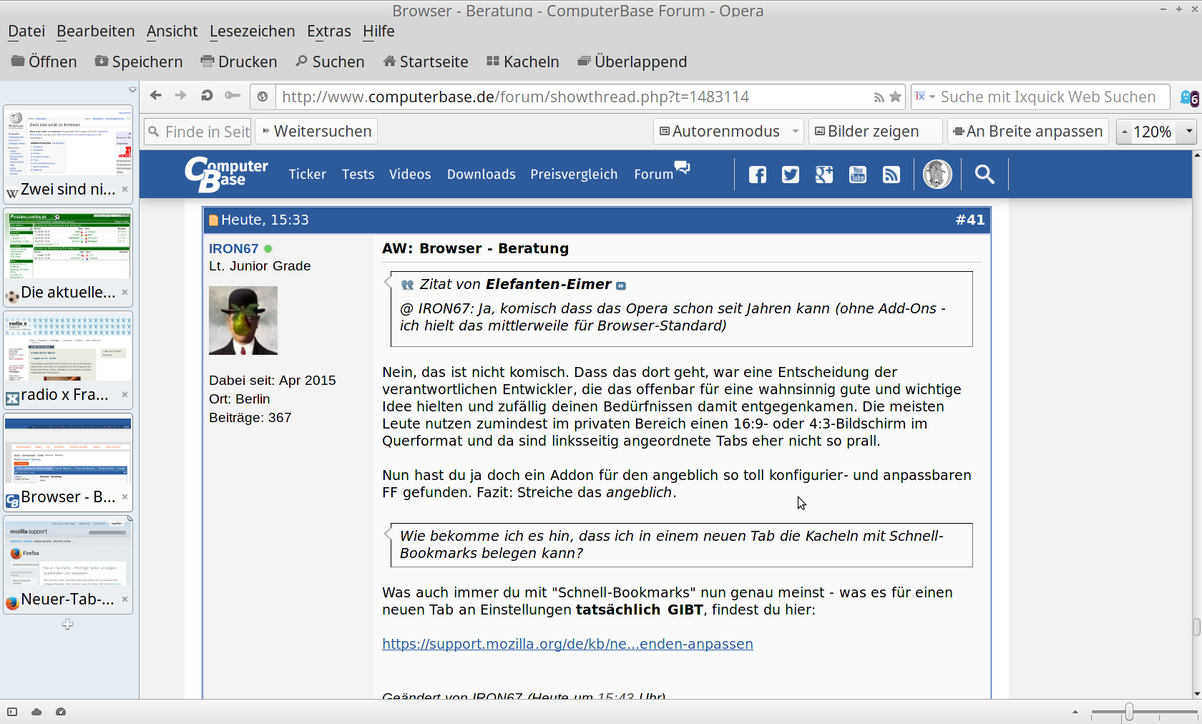The width and height of the screenshot is (1202, 724).
Task: Open the Preisvergleich navigation link
Action: [x=574, y=175]
